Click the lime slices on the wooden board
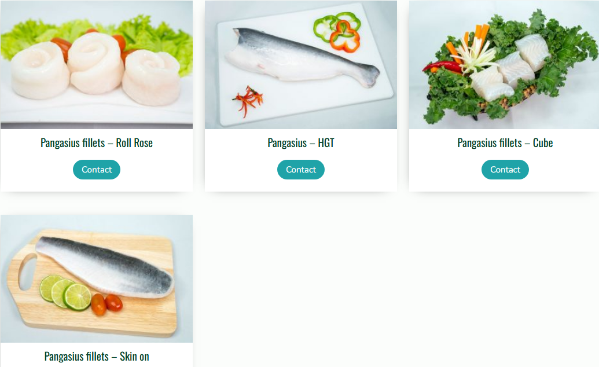This screenshot has width=599, height=367. click(66, 292)
